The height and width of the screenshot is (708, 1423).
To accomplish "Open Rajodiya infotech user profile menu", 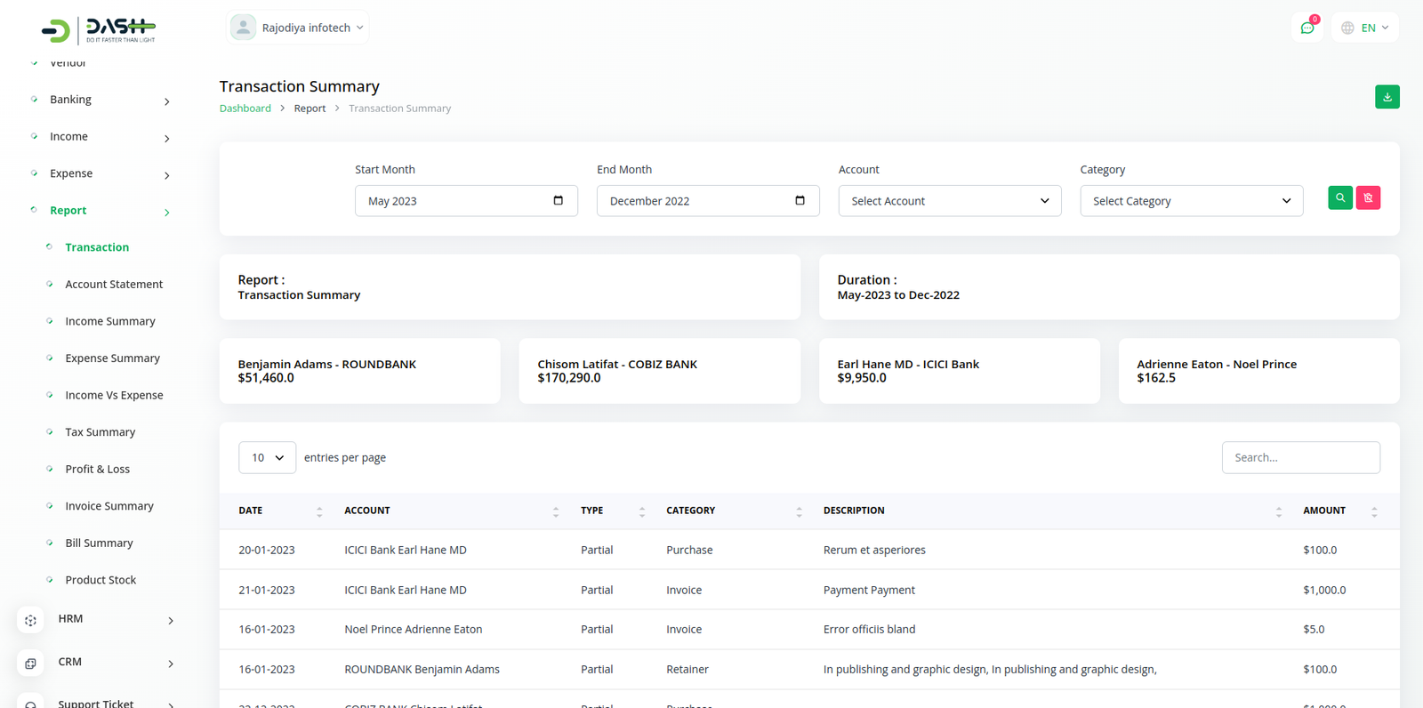I will pyautogui.click(x=298, y=28).
